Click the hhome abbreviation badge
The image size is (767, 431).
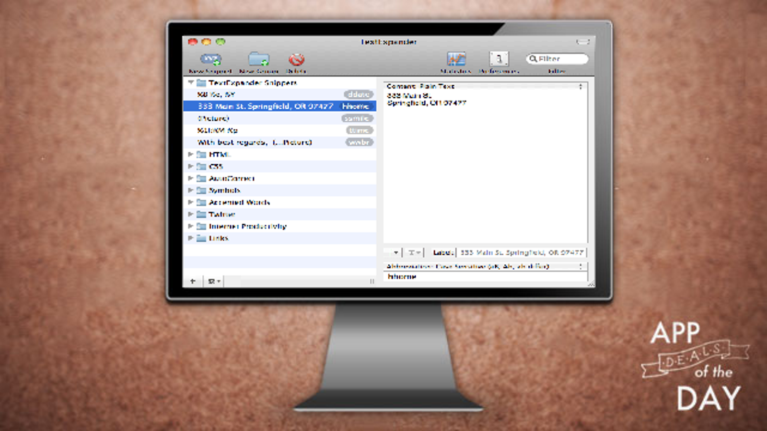356,106
